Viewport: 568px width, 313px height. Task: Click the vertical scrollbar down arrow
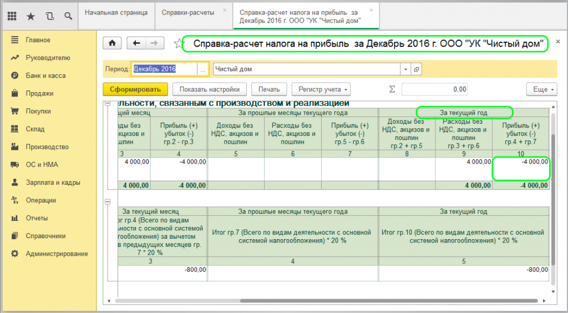click(553, 291)
